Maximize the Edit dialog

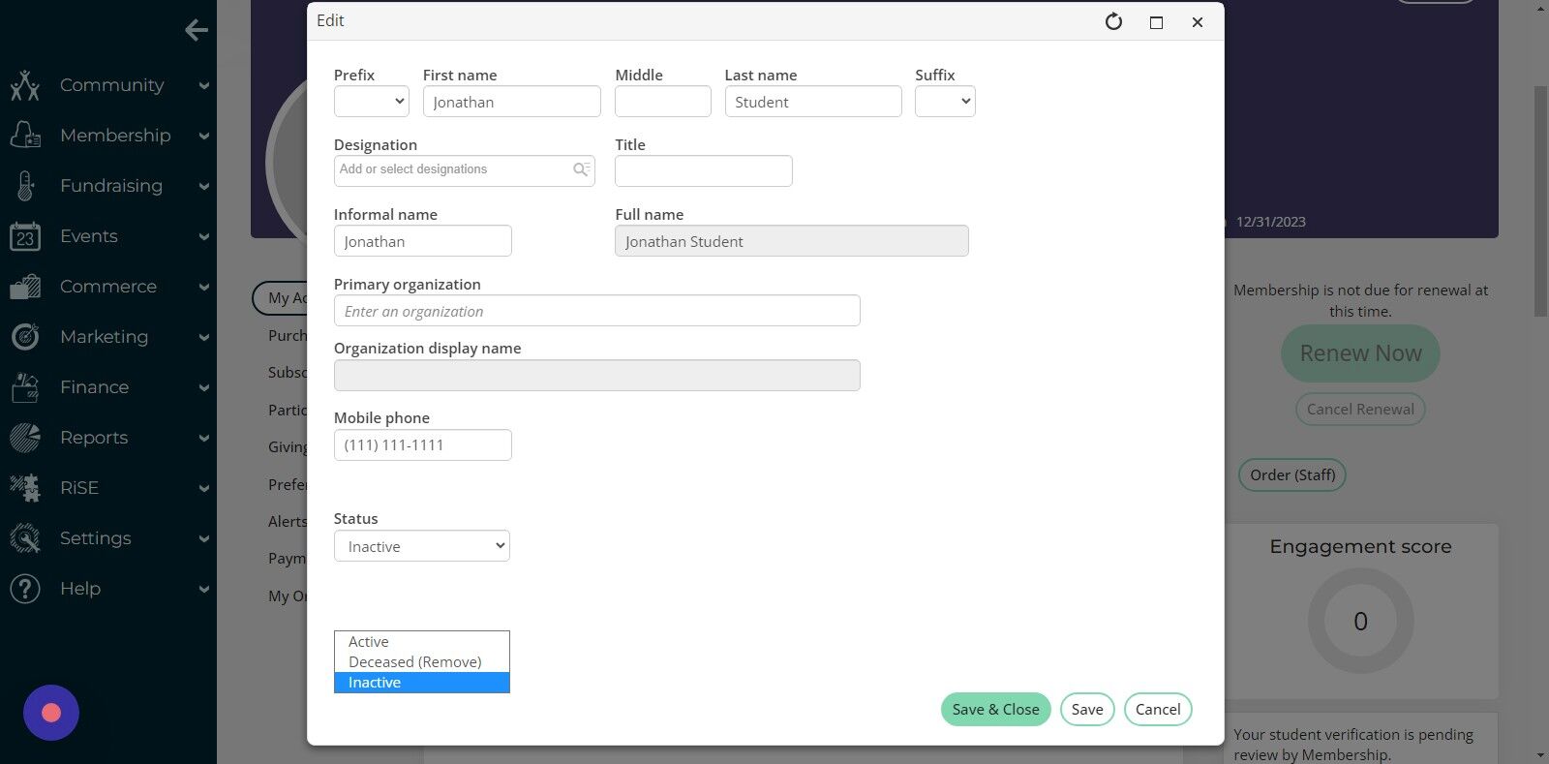click(x=1156, y=22)
